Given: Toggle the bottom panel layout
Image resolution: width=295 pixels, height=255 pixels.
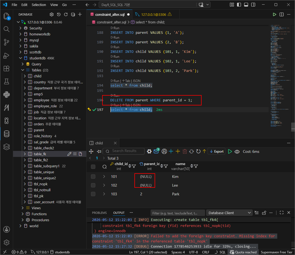Looking at the screenshot, I should pos(246,5).
